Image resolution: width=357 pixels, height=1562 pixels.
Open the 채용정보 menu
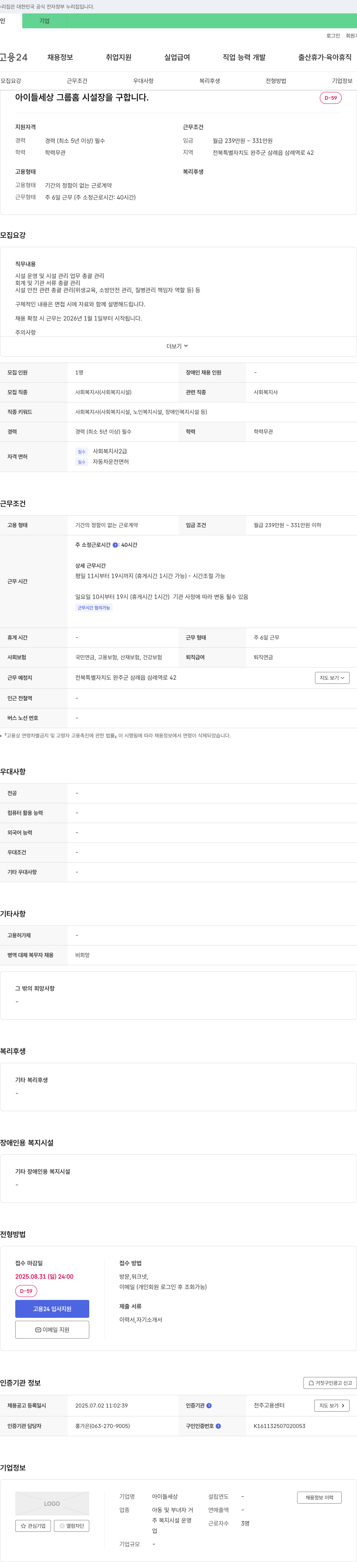[x=60, y=57]
